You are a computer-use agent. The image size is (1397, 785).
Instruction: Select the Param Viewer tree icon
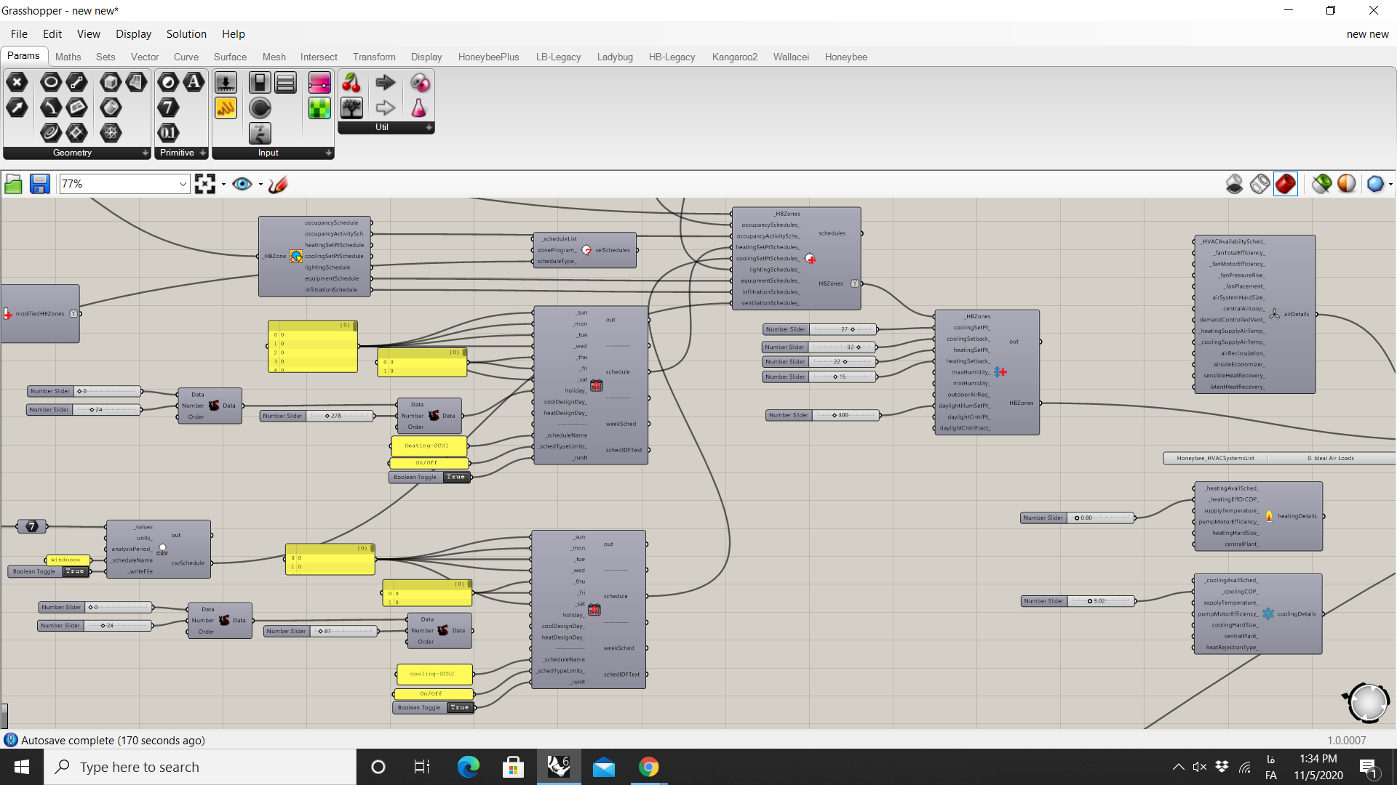351,108
